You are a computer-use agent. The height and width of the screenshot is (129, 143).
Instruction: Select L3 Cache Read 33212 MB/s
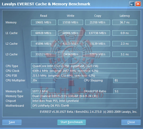tap(44, 54)
